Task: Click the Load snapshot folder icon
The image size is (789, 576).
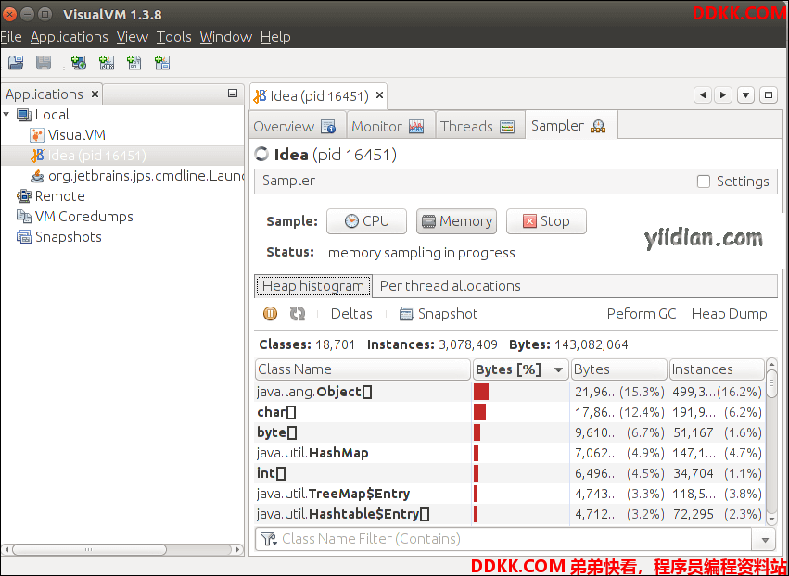Action: click(16, 63)
